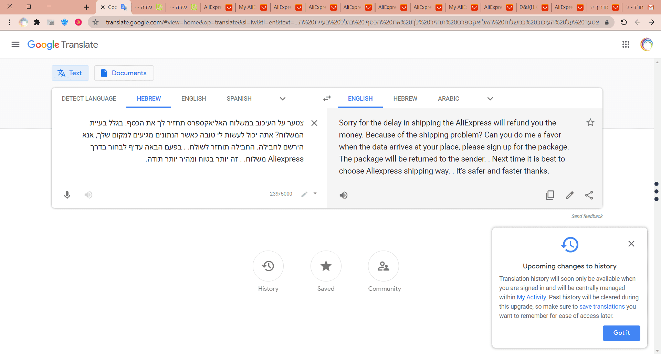This screenshot has width=661, height=354.
Task: Click the 239/5000 character count
Action: pyautogui.click(x=281, y=194)
